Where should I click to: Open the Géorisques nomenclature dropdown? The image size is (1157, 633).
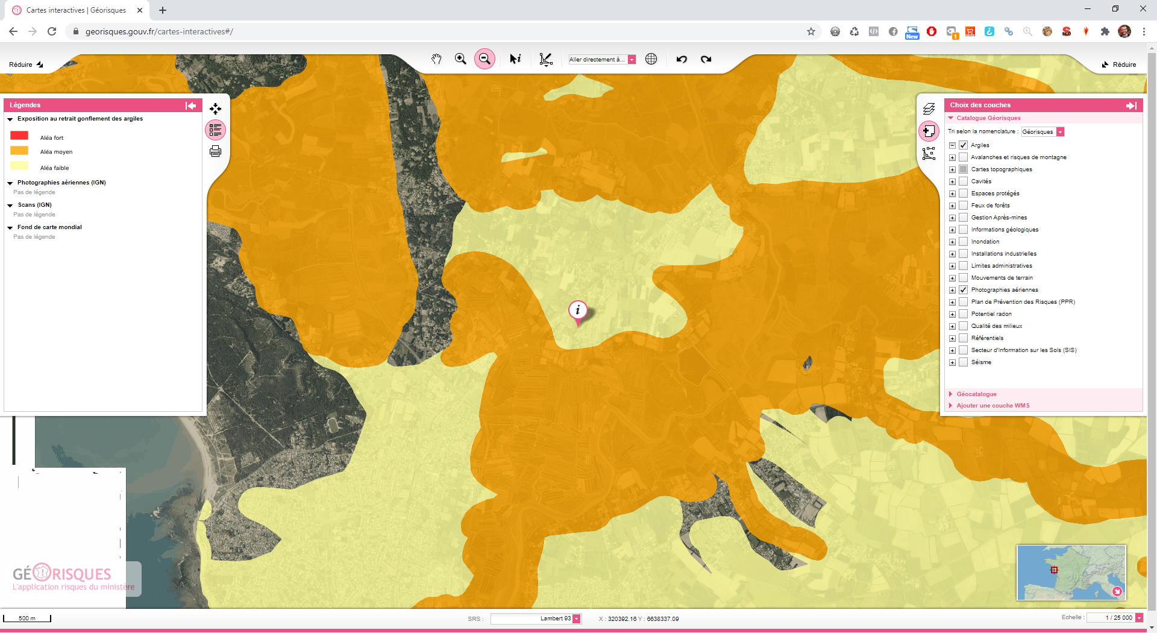click(1061, 132)
